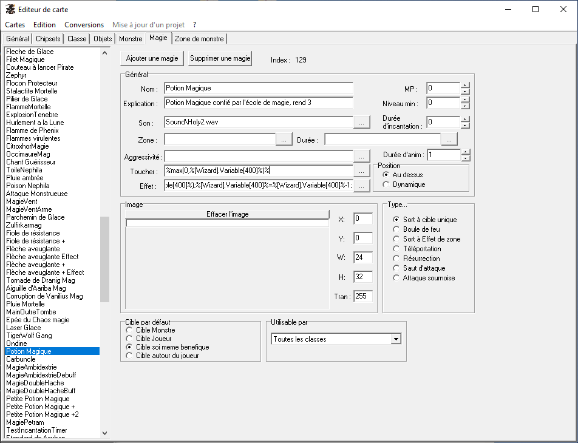
Task: Increase the MP value with up arrow
Action: click(x=465, y=85)
